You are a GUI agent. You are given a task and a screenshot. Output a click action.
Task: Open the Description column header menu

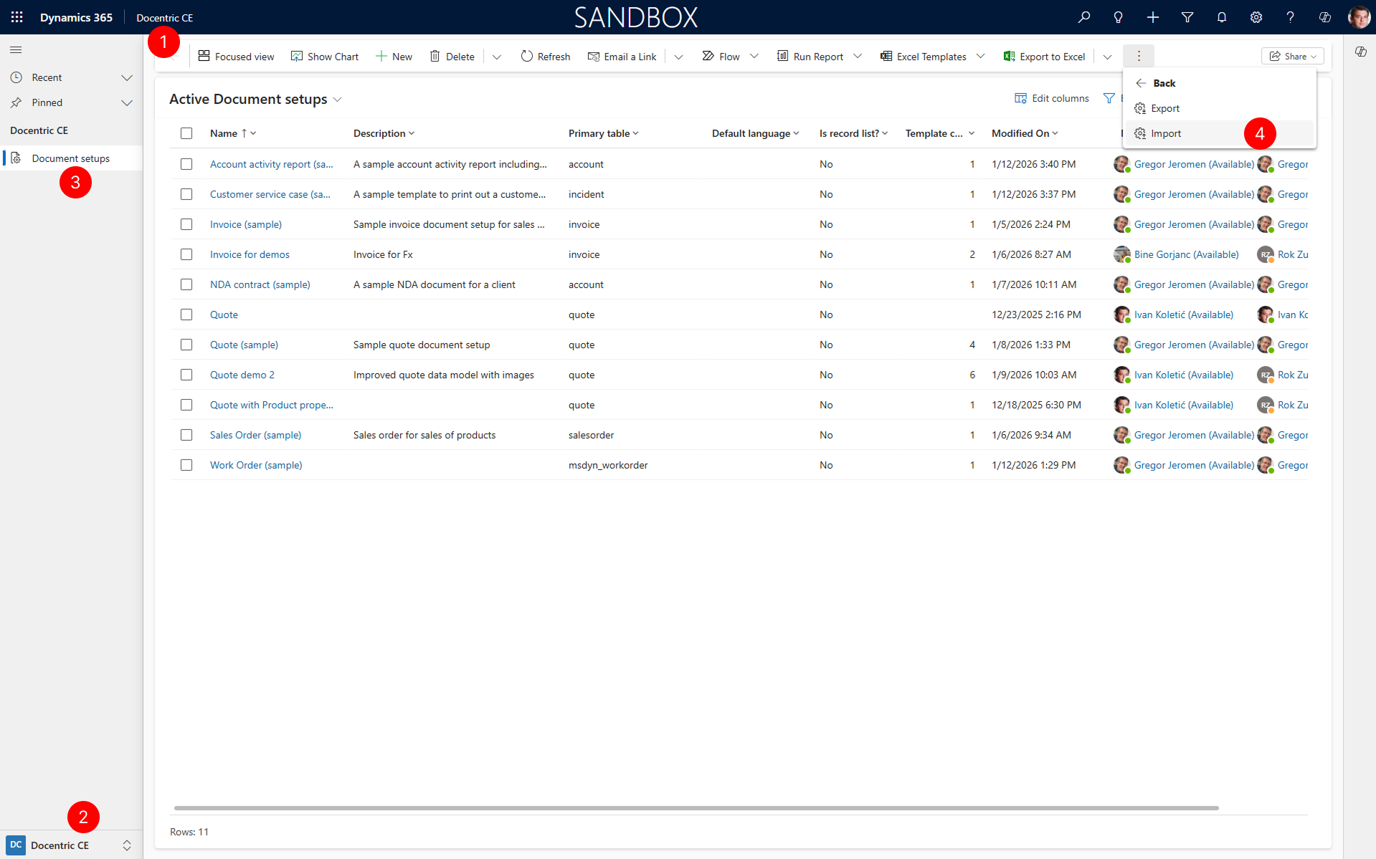point(384,133)
